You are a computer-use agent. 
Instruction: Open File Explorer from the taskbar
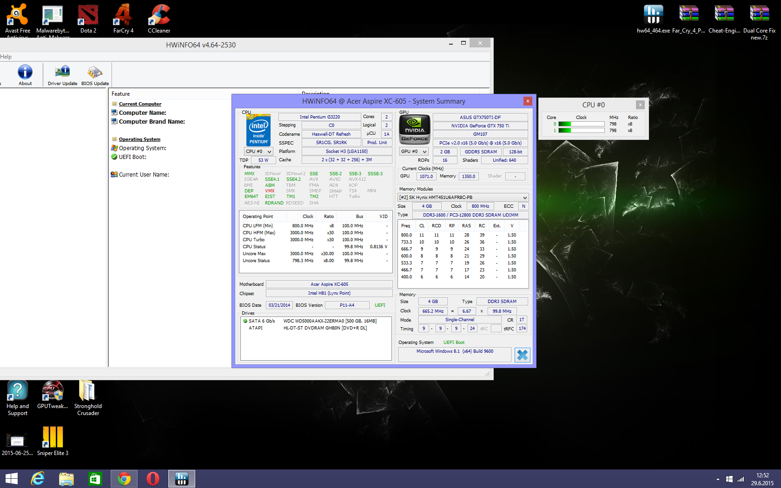tap(66, 479)
